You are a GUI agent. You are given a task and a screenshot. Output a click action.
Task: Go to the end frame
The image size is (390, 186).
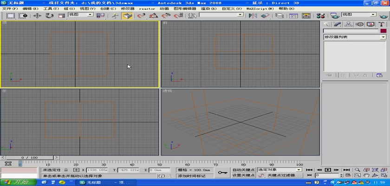(x=346, y=170)
